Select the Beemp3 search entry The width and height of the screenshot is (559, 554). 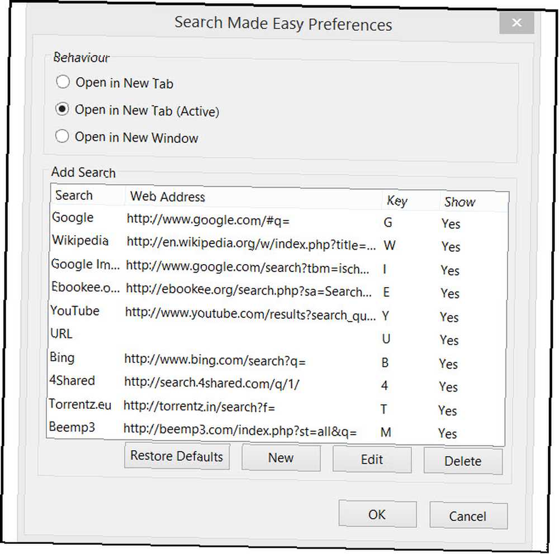coord(72,427)
